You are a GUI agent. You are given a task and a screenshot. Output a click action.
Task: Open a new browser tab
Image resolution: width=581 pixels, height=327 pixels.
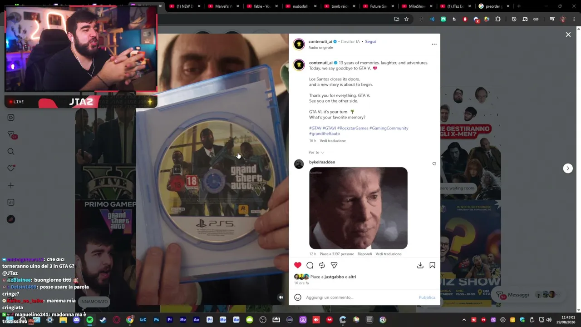click(x=519, y=6)
